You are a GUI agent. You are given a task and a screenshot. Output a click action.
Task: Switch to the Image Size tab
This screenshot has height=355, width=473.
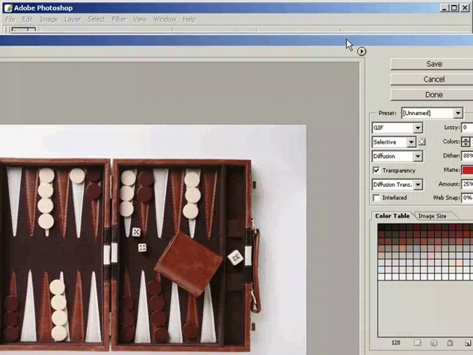(x=432, y=216)
